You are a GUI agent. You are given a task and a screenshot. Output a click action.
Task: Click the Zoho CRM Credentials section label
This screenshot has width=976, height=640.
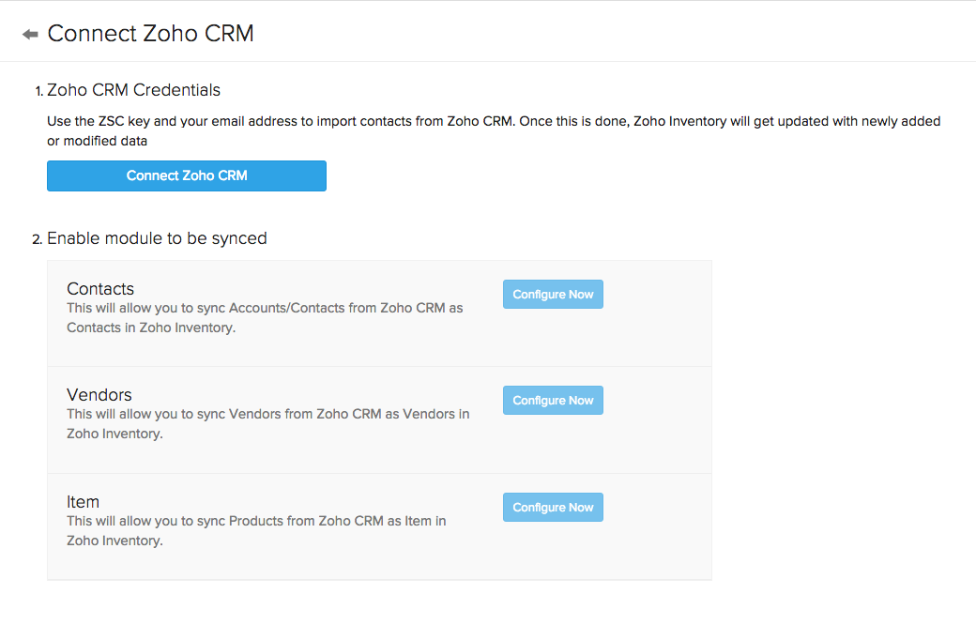coord(133,90)
